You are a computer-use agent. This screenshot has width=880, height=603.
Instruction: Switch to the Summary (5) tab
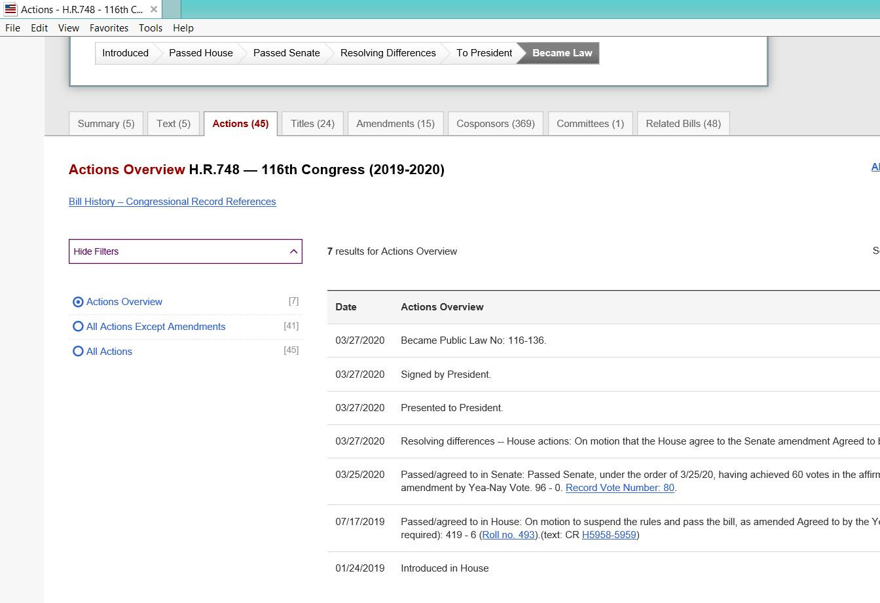[x=106, y=124]
